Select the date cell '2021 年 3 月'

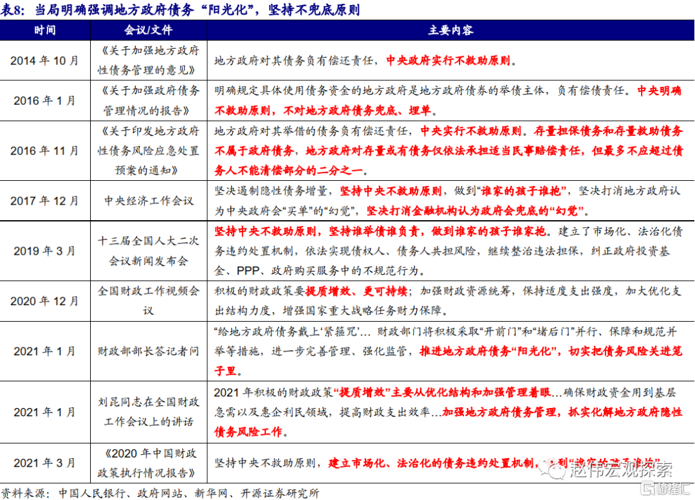(x=45, y=463)
